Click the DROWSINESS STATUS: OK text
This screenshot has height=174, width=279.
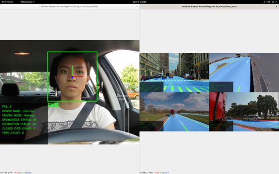point(19,120)
